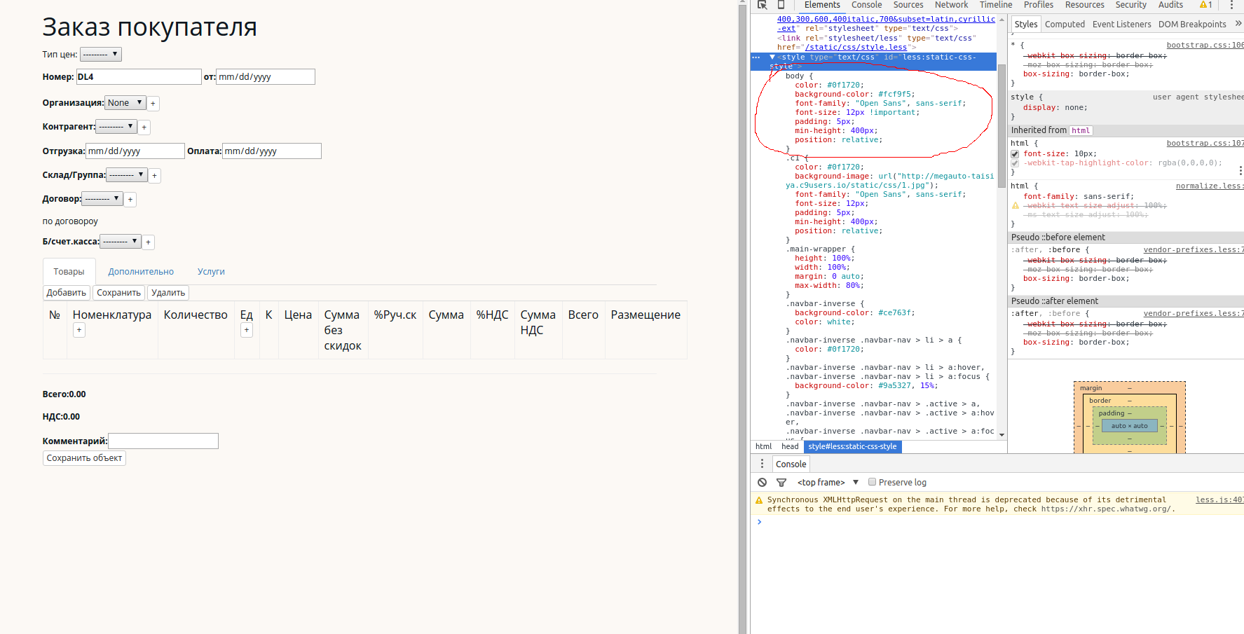Open the DevTools three-dot customize menu
1244x634 pixels.
1231,5
